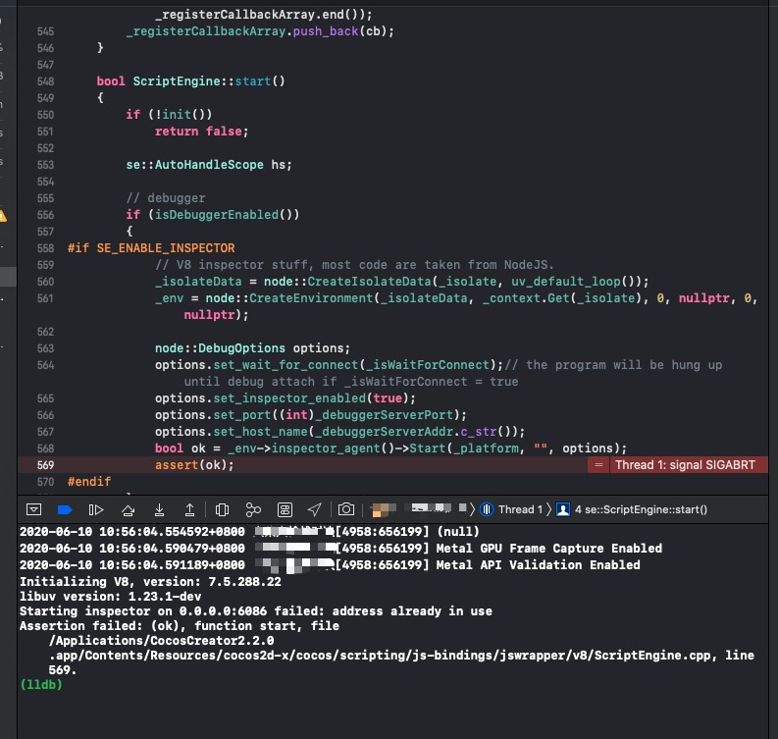Click set_inspector_enabled(true) call
Viewport: 778px width, 739px height.
pyautogui.click(x=315, y=398)
